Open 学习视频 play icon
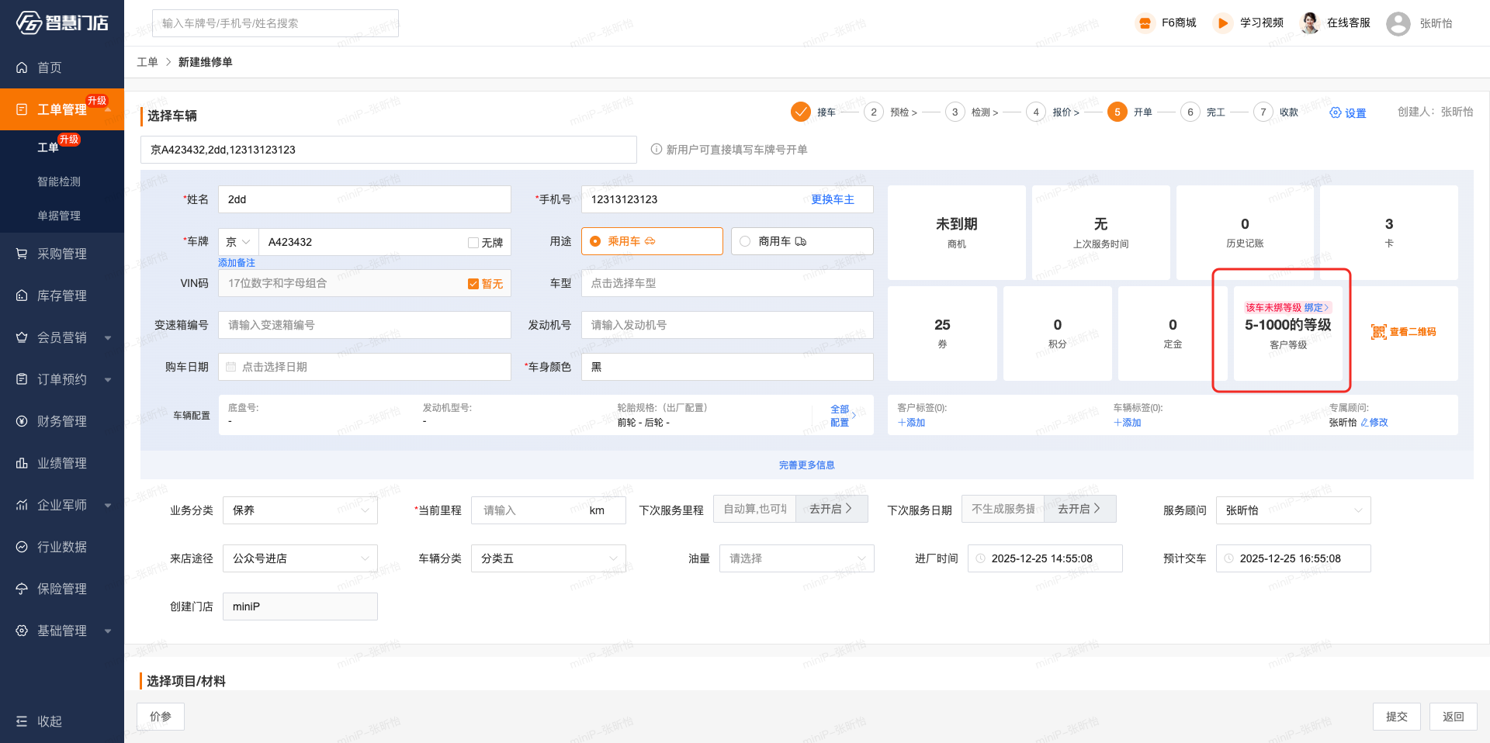Image resolution: width=1490 pixels, height=743 pixels. tap(1222, 23)
